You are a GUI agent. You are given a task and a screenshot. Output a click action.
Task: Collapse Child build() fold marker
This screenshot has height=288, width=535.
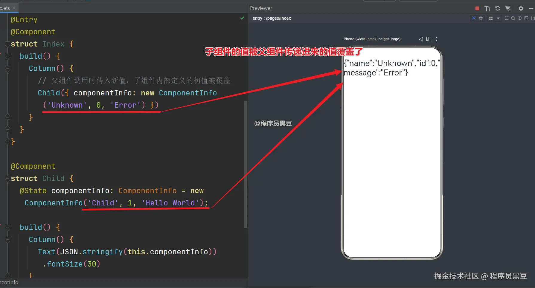pos(7,227)
